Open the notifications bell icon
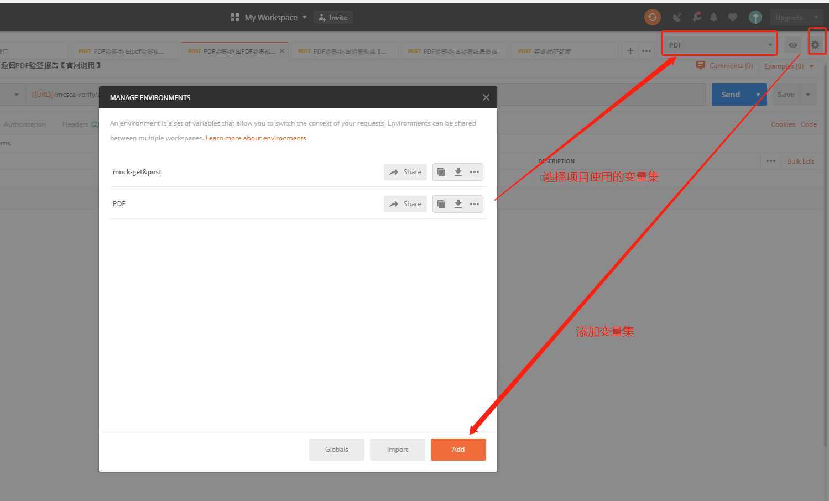This screenshot has width=829, height=501. click(713, 17)
